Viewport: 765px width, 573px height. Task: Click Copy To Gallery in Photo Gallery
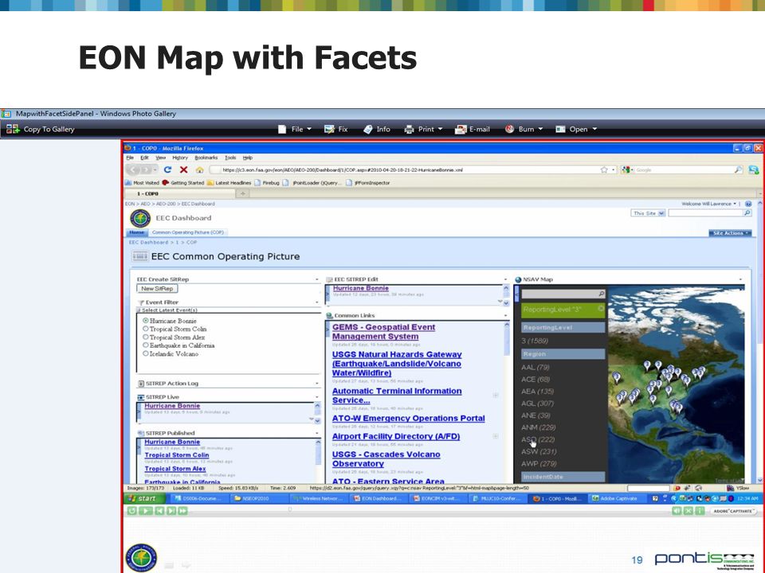tap(41, 129)
